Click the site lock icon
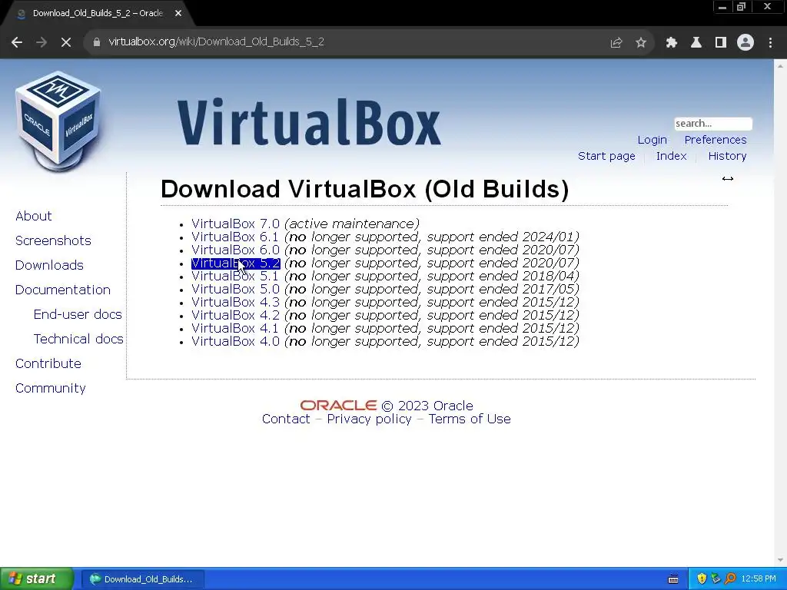The width and height of the screenshot is (787, 590). [x=97, y=42]
